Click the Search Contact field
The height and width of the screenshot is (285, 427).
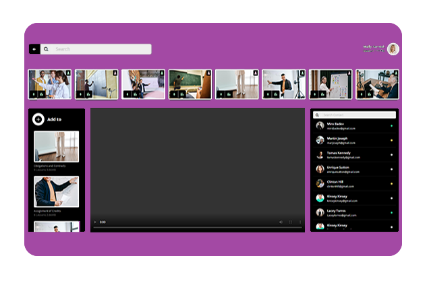coord(358,115)
